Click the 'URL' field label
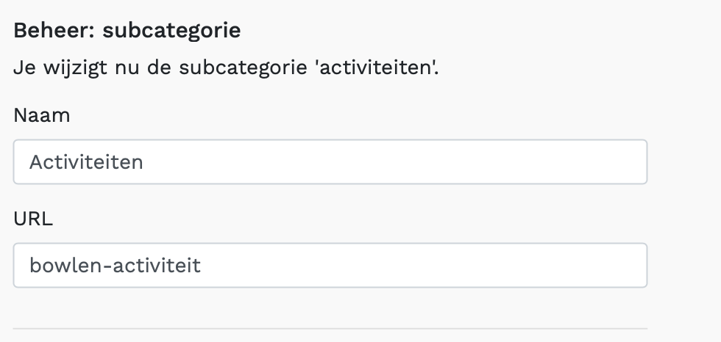 point(33,219)
